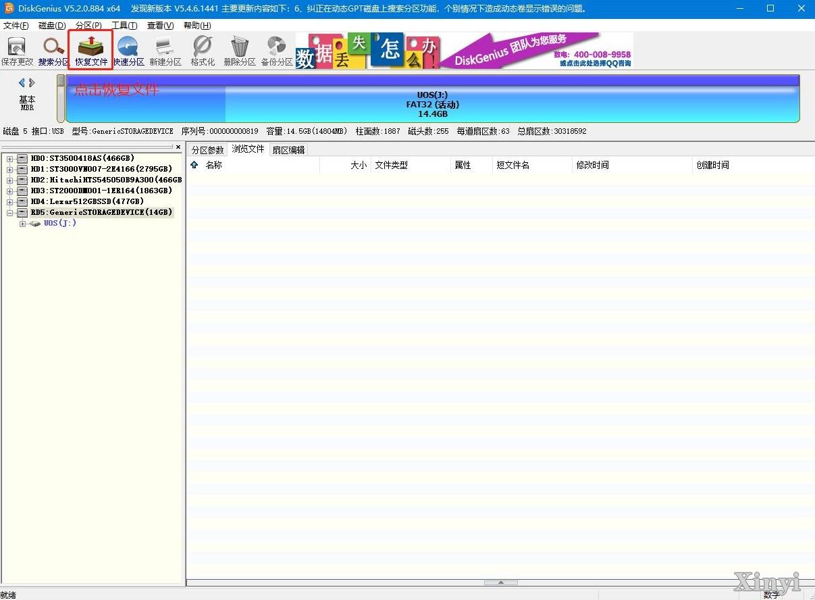Sort by Modified Time (修改时间) column

[x=592, y=165]
